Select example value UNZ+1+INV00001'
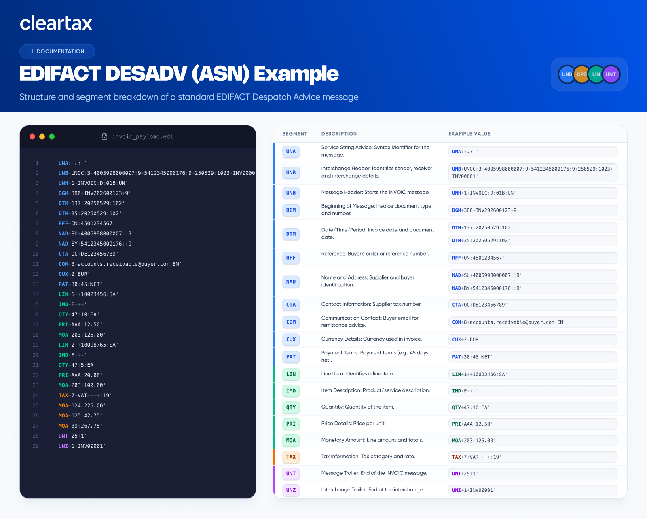This screenshot has width=647, height=521. 533,491
